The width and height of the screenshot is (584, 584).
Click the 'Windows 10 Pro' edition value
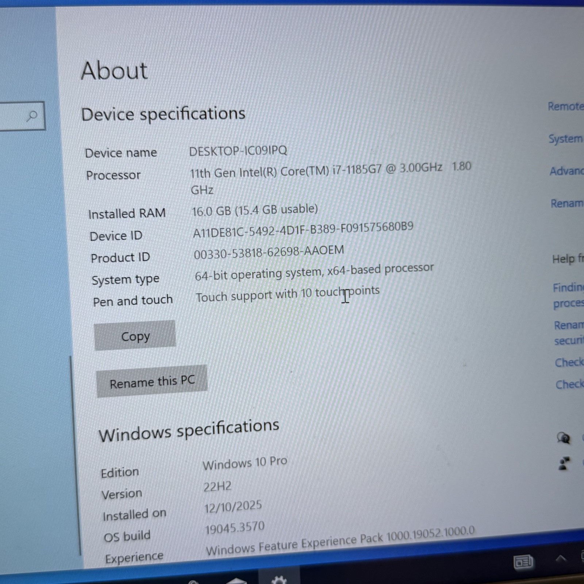pos(245,463)
